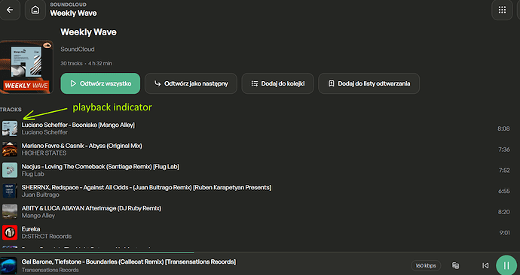This screenshot has width=520, height=275.
Task: Open now playing Gai Barone track cover
Action: coord(8,265)
